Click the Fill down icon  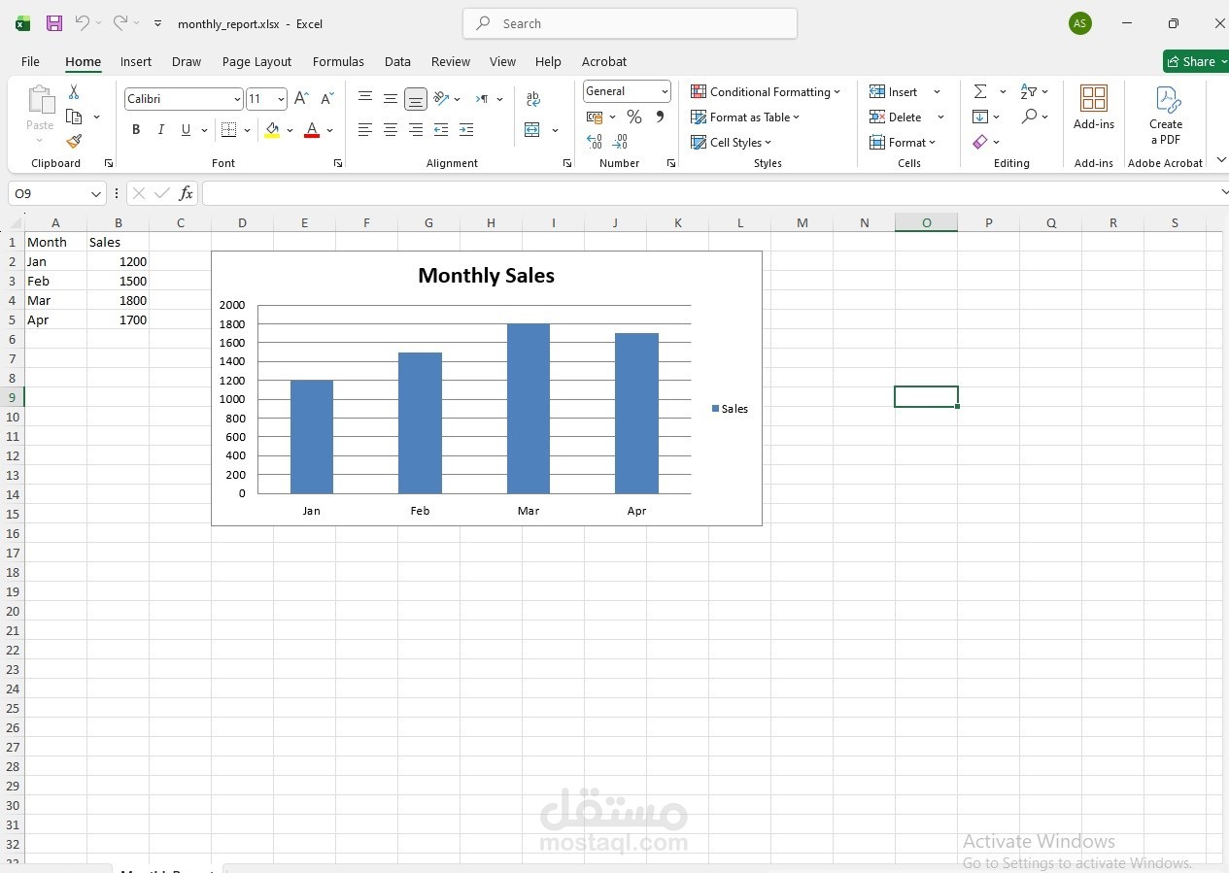coord(980,117)
